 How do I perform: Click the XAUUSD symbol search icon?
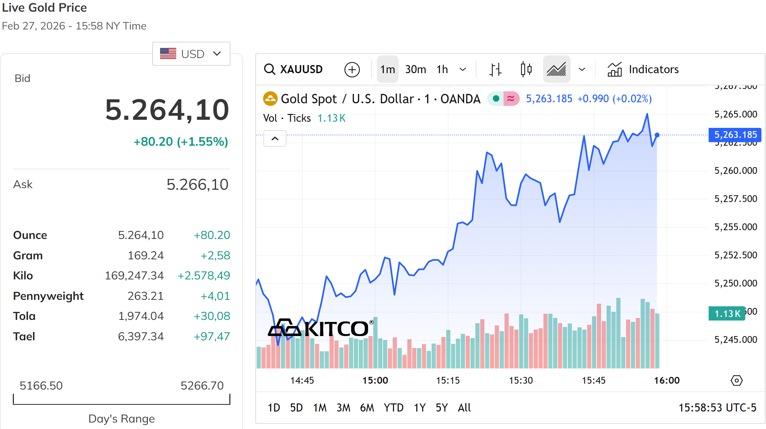(270, 69)
